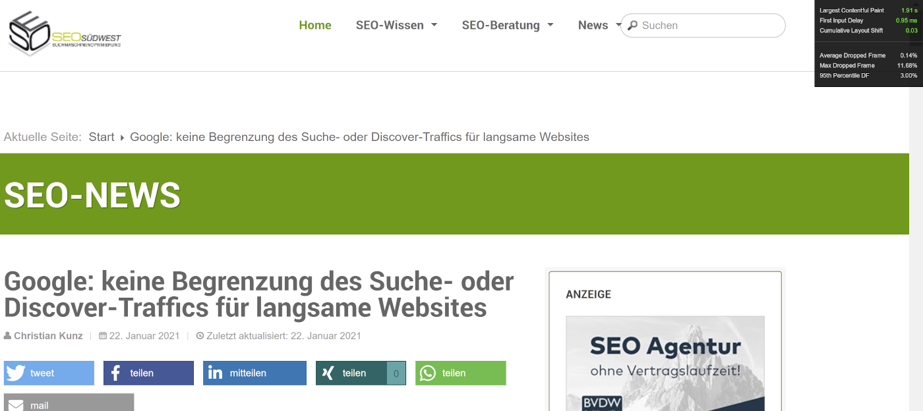The image size is (923, 411).
Task: Click the Xing share count 0
Action: [396, 373]
